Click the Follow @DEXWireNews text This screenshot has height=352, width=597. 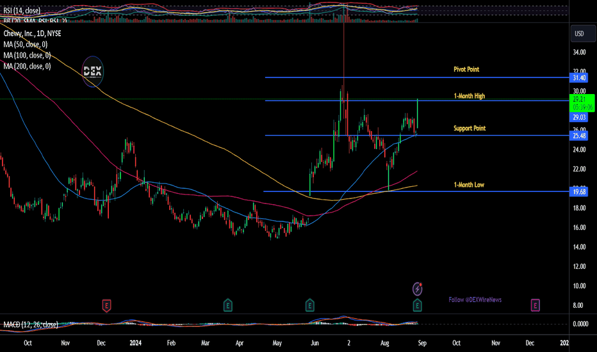coord(475,300)
